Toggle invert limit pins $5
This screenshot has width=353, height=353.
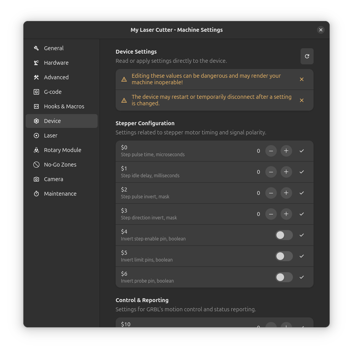284,256
